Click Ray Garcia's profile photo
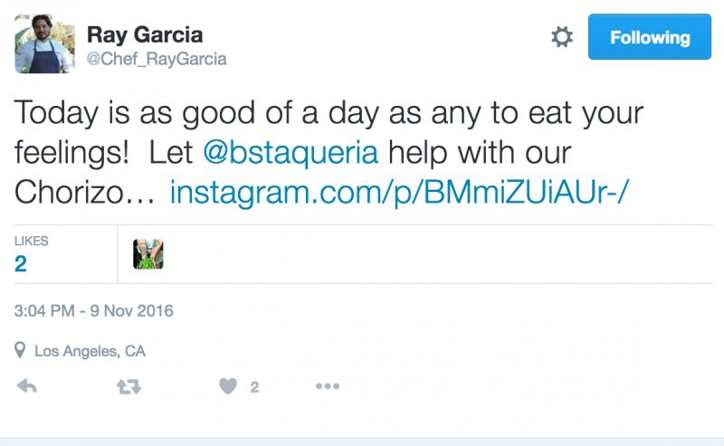This screenshot has height=446, width=724. [x=44, y=43]
